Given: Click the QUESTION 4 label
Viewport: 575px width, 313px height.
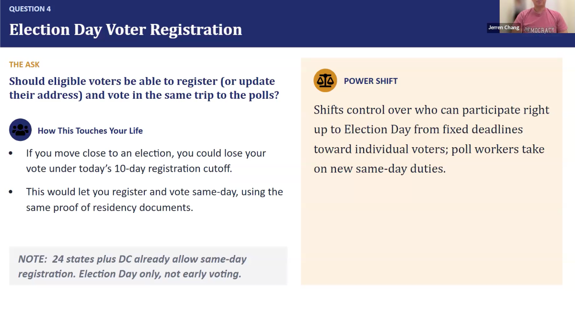Looking at the screenshot, I should 30,9.
